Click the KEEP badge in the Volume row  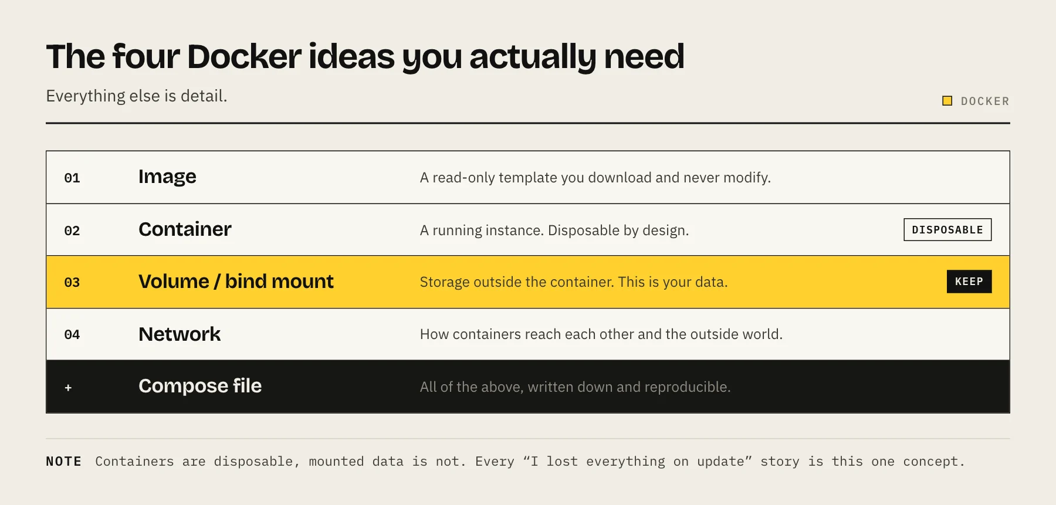[x=969, y=282]
